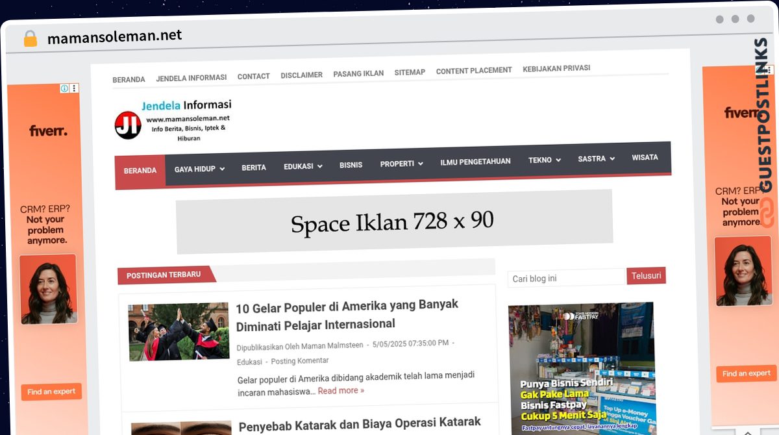Click author Maman Malmsteen link
This screenshot has height=435, width=779.
point(331,345)
